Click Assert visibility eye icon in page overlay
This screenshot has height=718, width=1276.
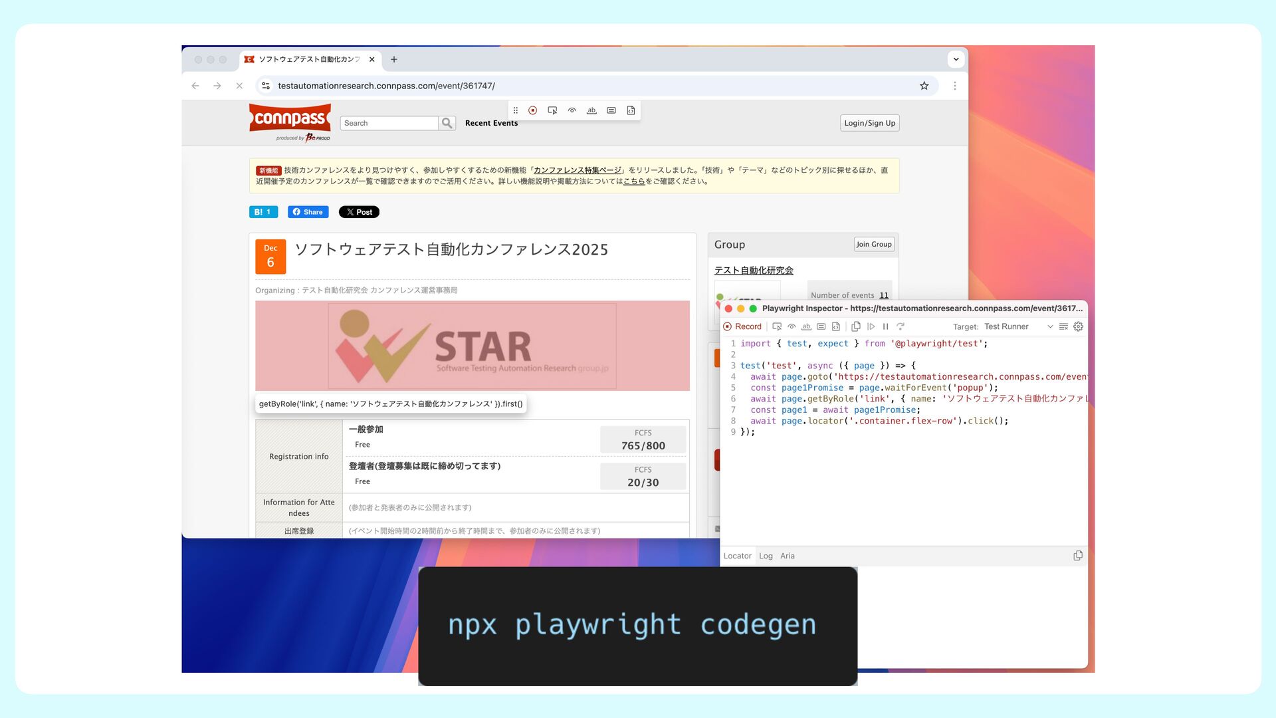point(572,110)
